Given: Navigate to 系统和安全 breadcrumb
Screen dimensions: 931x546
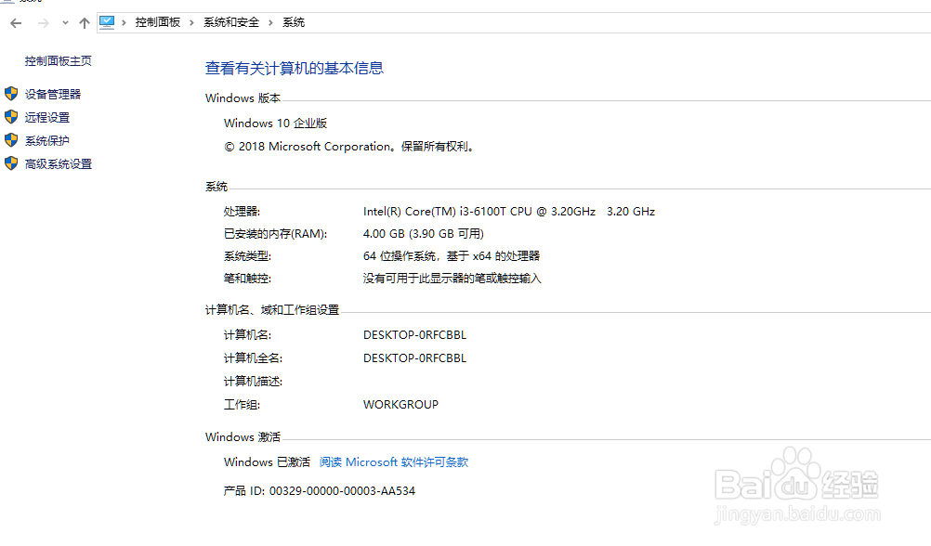Looking at the screenshot, I should (231, 22).
